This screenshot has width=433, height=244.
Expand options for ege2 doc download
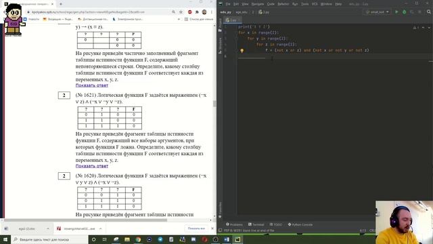(48, 228)
